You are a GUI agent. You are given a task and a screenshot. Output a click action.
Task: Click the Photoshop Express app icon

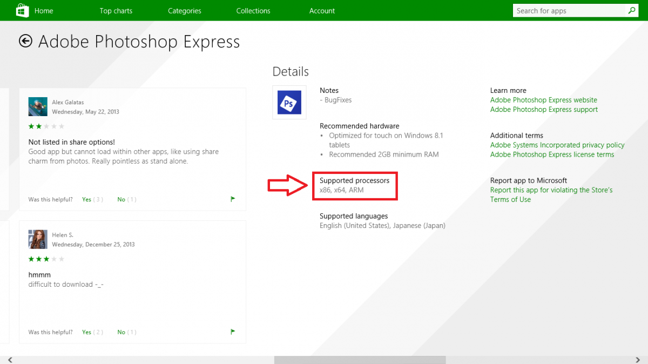point(289,102)
